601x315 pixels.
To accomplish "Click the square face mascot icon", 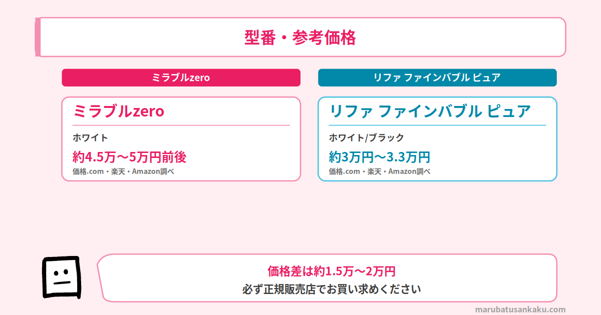I will (x=61, y=277).
